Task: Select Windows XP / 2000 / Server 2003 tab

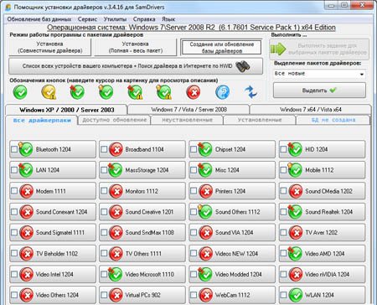Action: tap(66, 110)
